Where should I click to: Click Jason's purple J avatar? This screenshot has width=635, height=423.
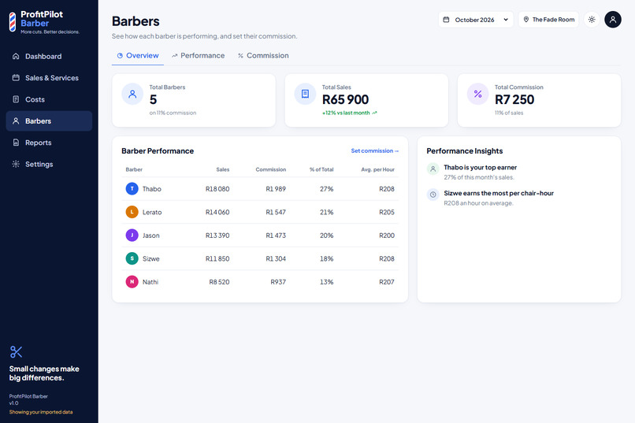coord(132,236)
